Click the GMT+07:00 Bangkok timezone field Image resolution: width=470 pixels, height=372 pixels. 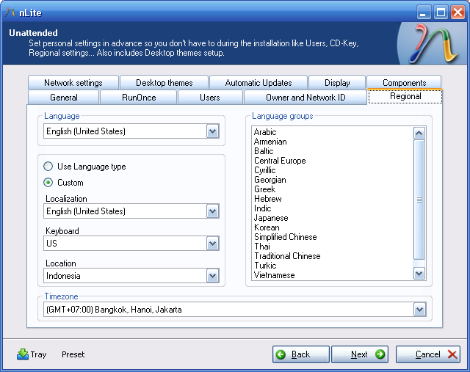(x=235, y=310)
